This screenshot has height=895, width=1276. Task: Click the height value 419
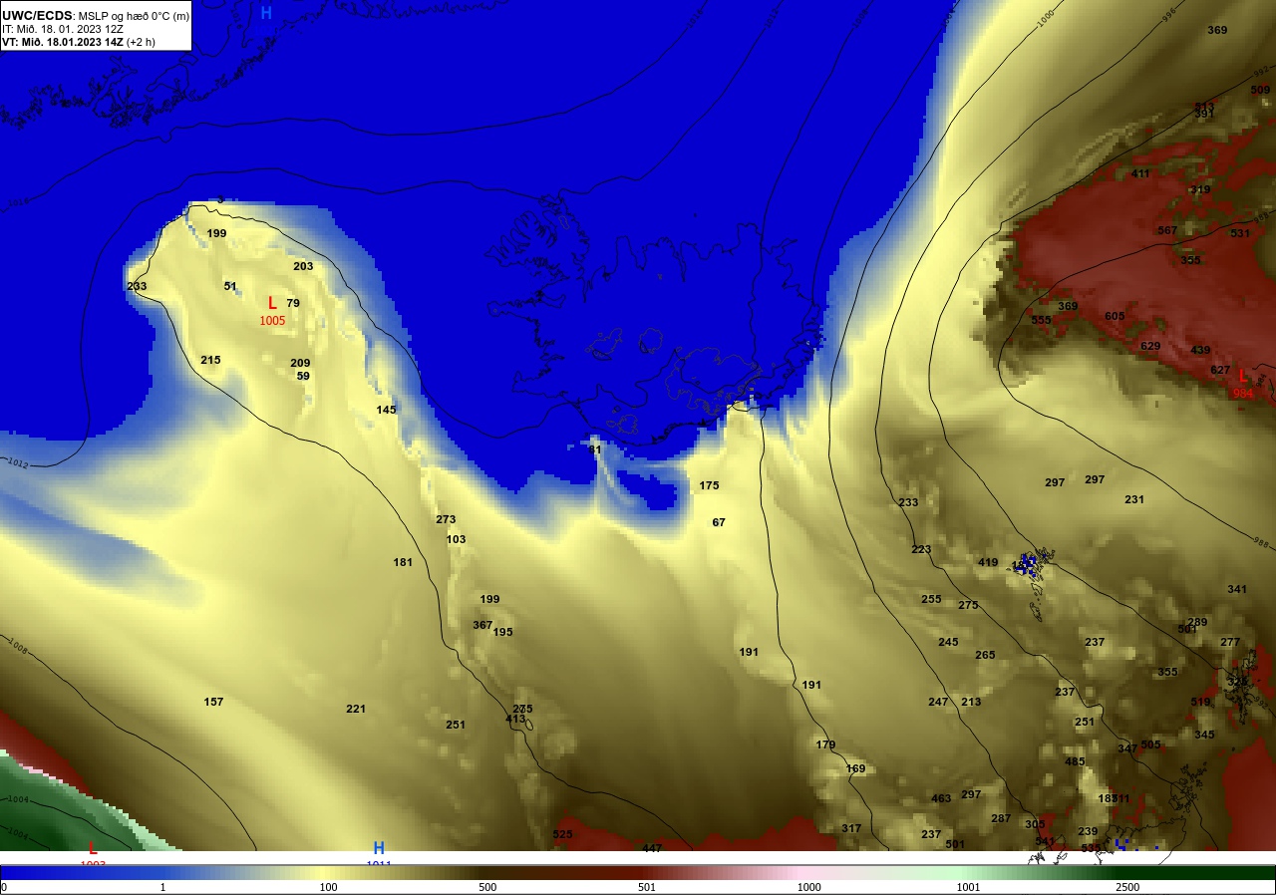tap(988, 562)
